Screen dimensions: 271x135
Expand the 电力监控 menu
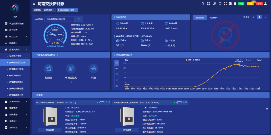point(15,36)
